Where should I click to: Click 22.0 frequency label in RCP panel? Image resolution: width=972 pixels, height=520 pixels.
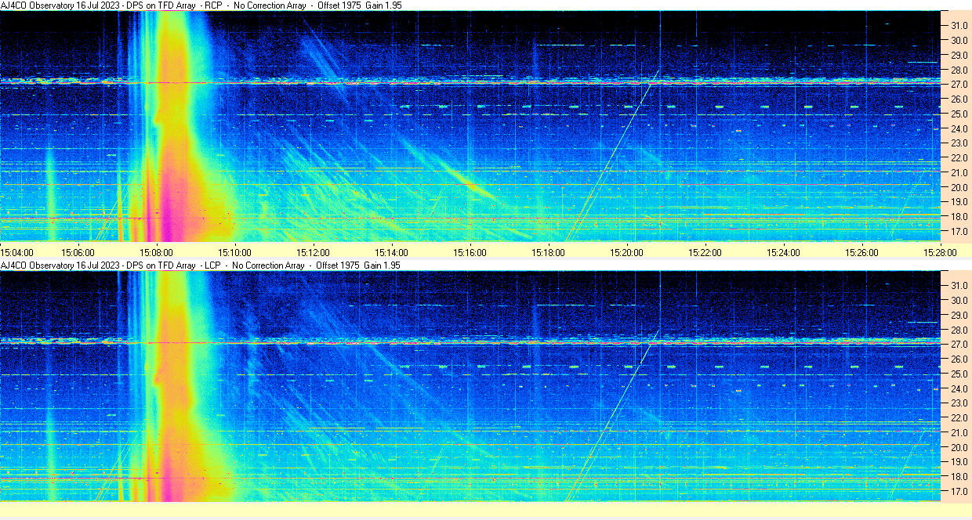click(x=959, y=158)
